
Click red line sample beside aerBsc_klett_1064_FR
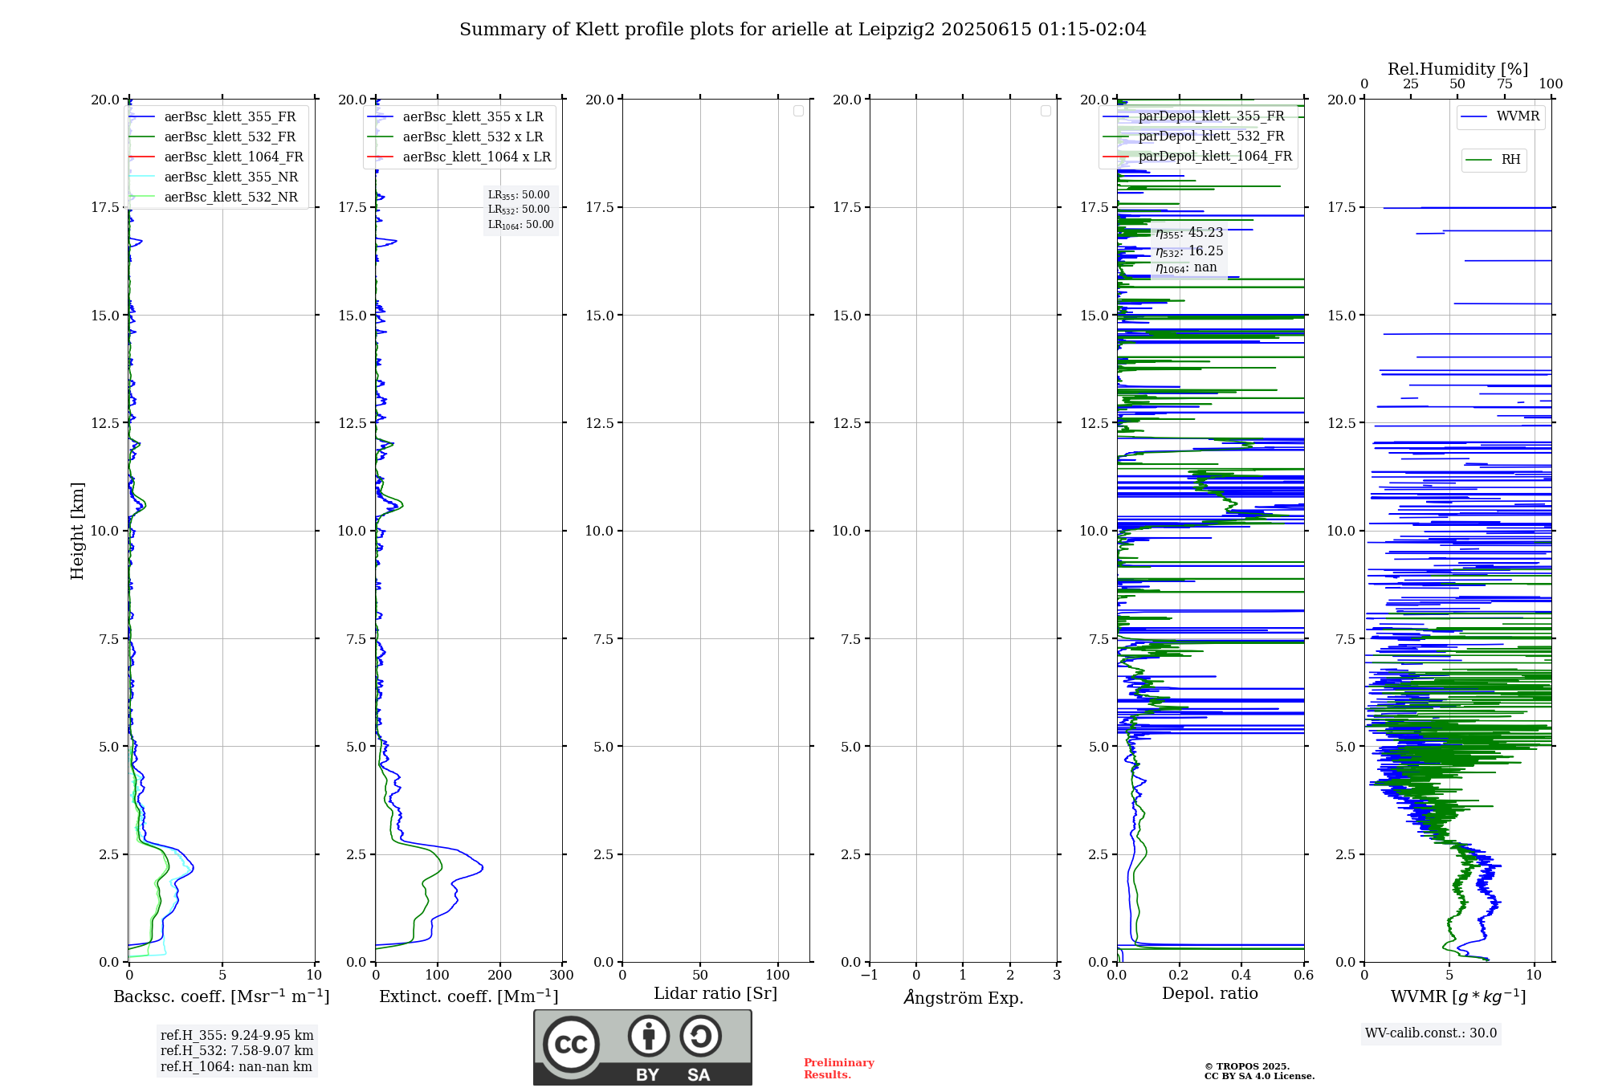pos(142,157)
